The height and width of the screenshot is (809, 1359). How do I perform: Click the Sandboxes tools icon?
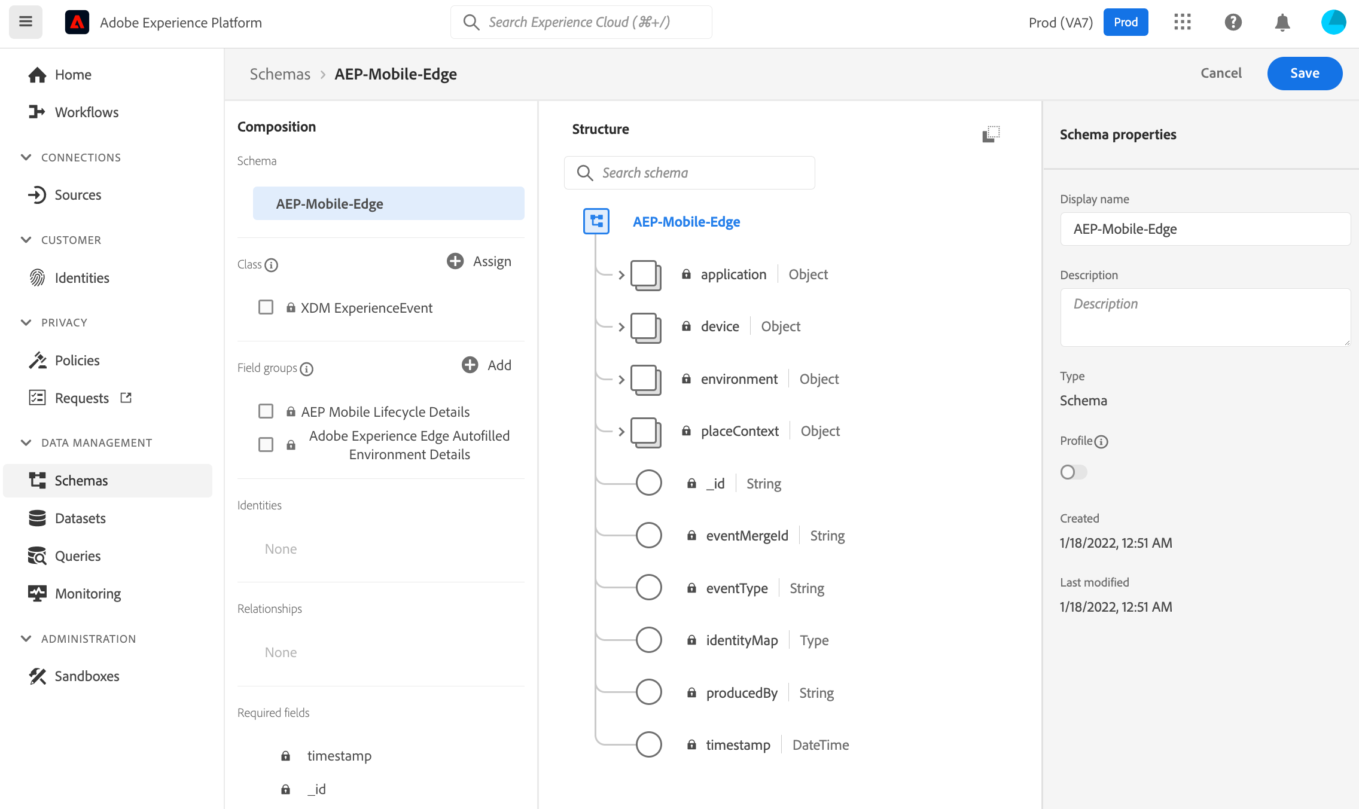37,676
